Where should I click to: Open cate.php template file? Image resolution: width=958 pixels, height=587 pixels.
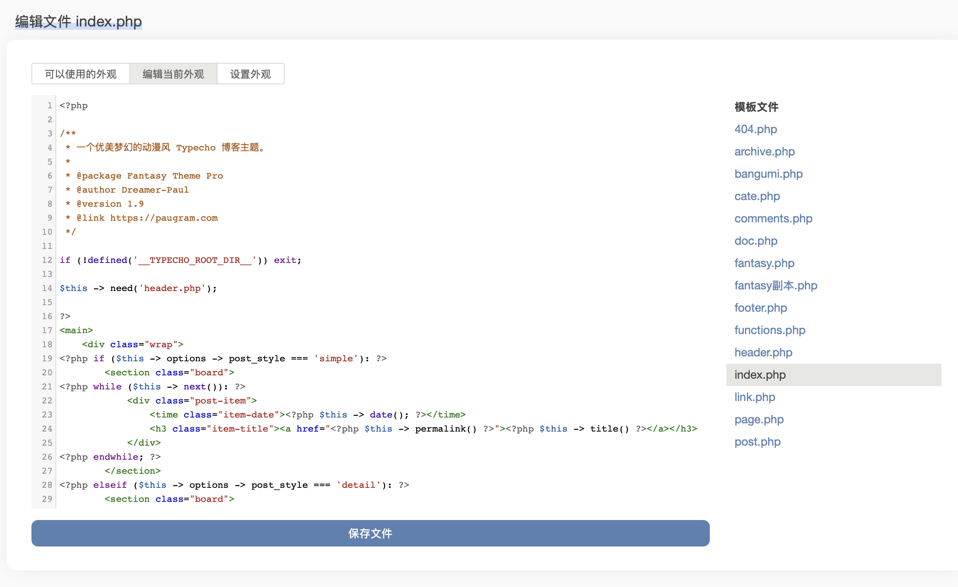pyautogui.click(x=757, y=196)
